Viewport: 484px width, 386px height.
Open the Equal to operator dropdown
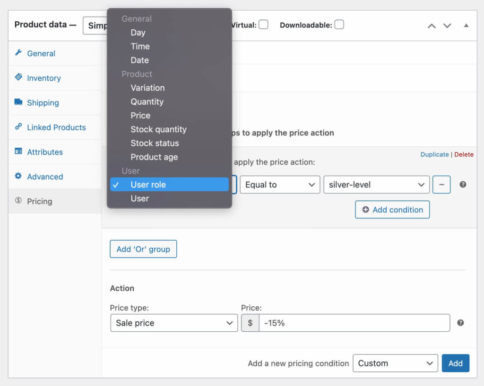[x=280, y=185]
